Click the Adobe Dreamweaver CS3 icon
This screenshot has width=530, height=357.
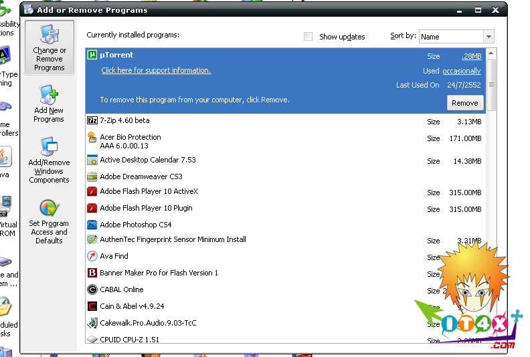(x=93, y=177)
